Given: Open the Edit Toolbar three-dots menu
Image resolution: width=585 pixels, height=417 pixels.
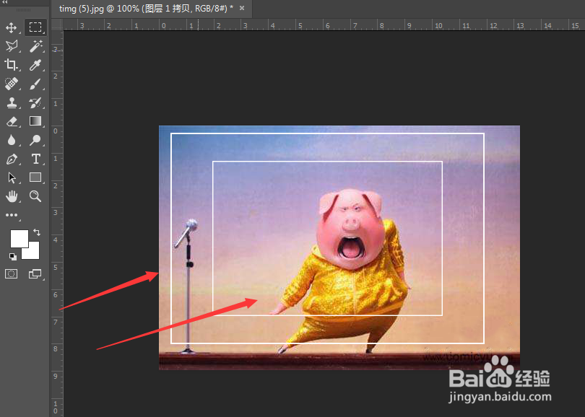Looking at the screenshot, I should [x=11, y=215].
